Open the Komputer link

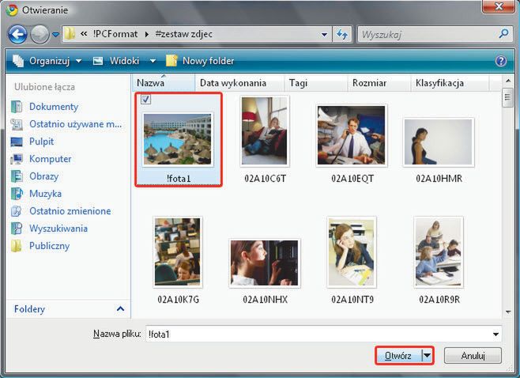50,159
